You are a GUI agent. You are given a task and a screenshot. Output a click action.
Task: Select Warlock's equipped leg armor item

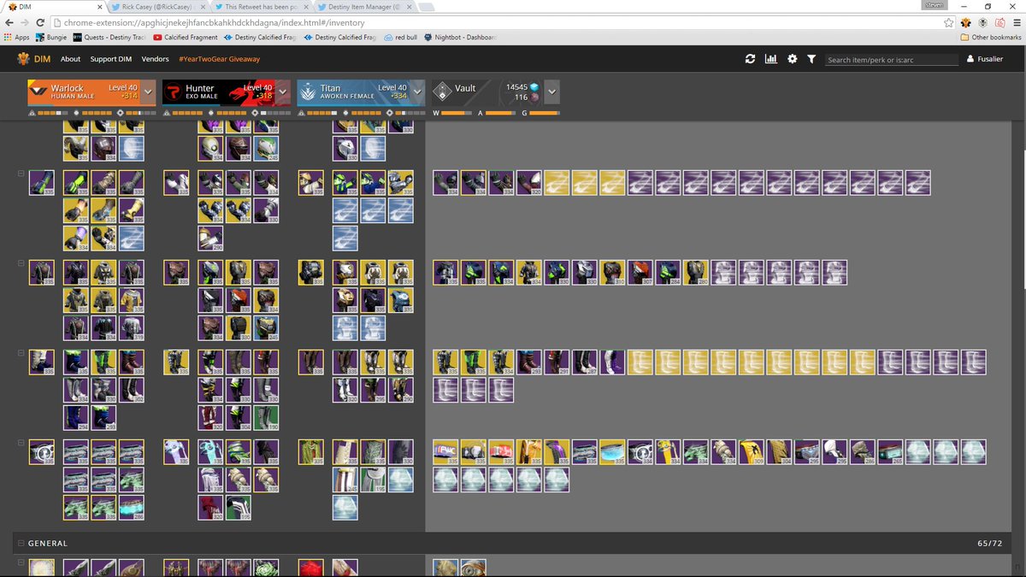(x=41, y=362)
